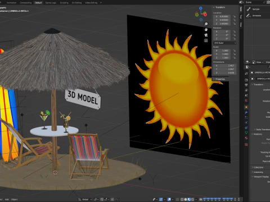This screenshot has height=202, width=270.
Task: Click the green Y axis gizmo ball
Action: [x=197, y=15]
